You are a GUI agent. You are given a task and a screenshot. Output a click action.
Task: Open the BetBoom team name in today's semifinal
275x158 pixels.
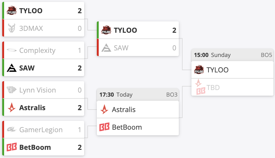[127, 127]
